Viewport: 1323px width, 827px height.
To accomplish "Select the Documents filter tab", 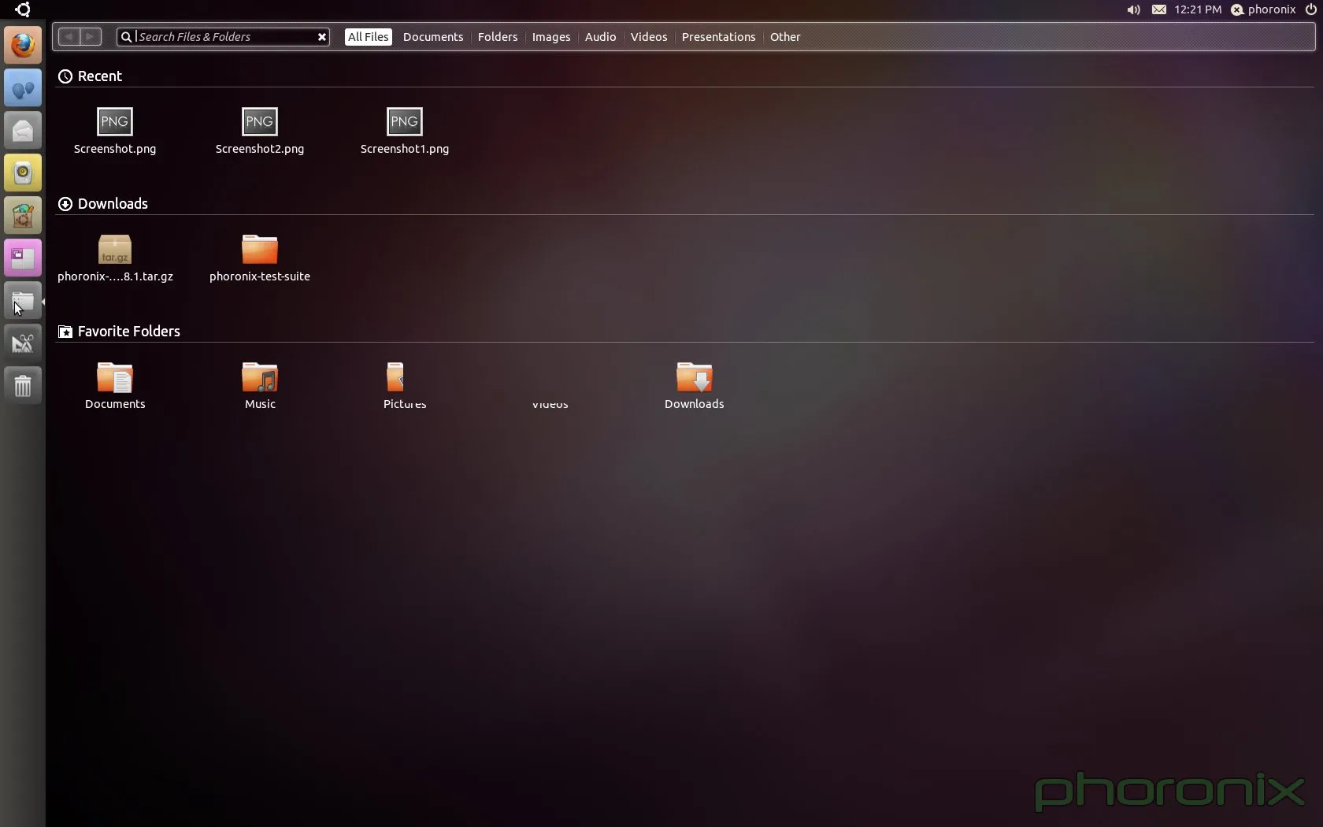I will coord(433,37).
